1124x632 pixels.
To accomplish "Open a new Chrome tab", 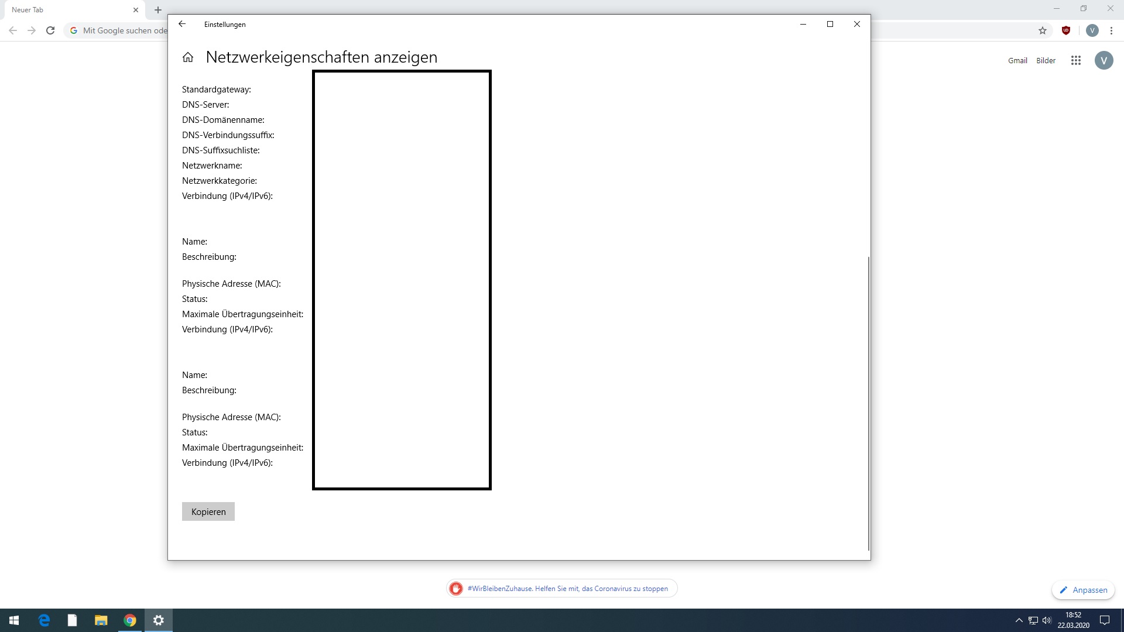I will point(158,10).
